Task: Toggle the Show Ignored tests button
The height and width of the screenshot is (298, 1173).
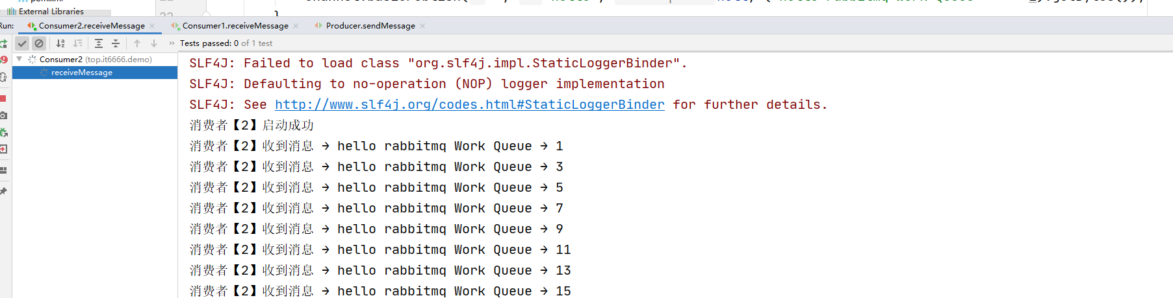Action: [x=39, y=43]
